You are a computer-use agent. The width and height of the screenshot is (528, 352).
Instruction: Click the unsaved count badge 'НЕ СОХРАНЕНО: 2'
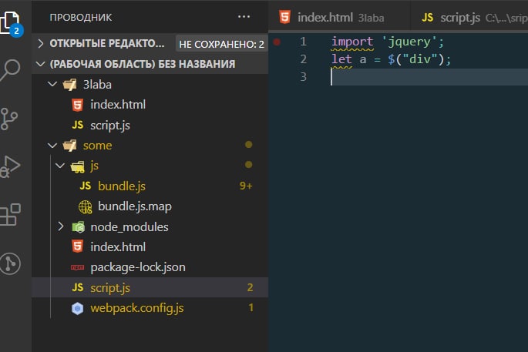click(221, 44)
